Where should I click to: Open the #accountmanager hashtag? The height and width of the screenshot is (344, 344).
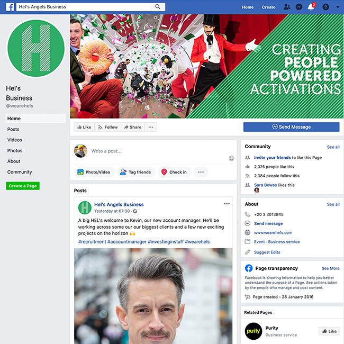(x=127, y=242)
